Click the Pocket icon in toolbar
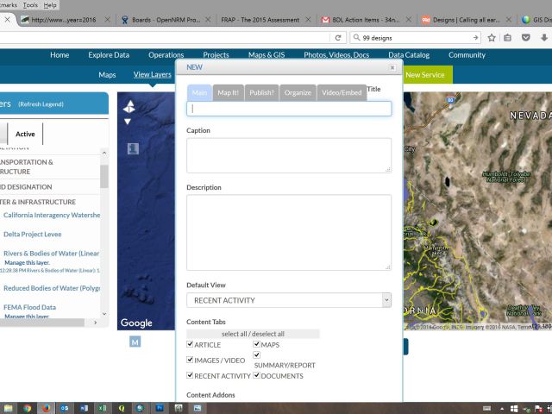The height and width of the screenshot is (414, 552). (x=525, y=38)
